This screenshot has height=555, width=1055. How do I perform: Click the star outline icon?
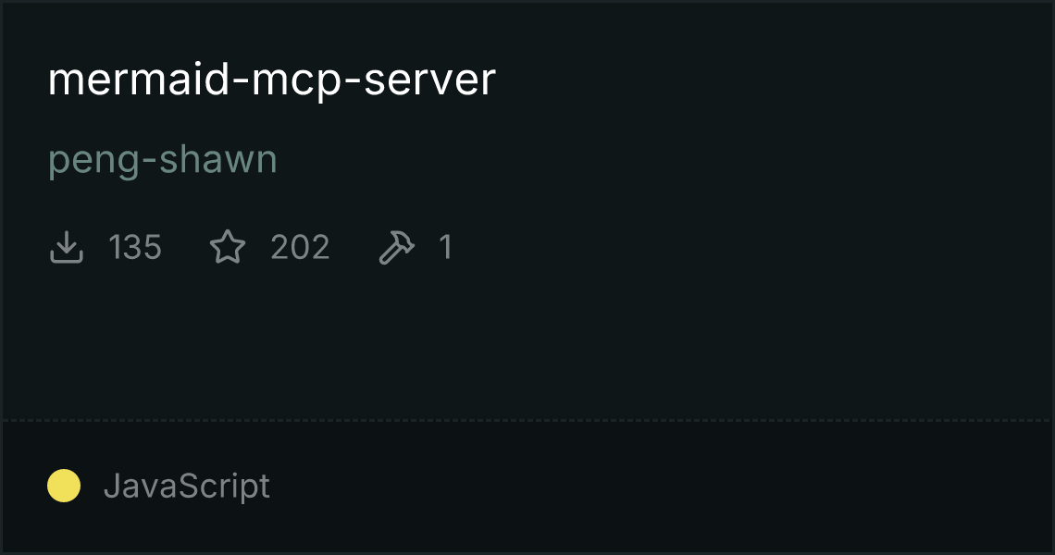pyautogui.click(x=228, y=247)
